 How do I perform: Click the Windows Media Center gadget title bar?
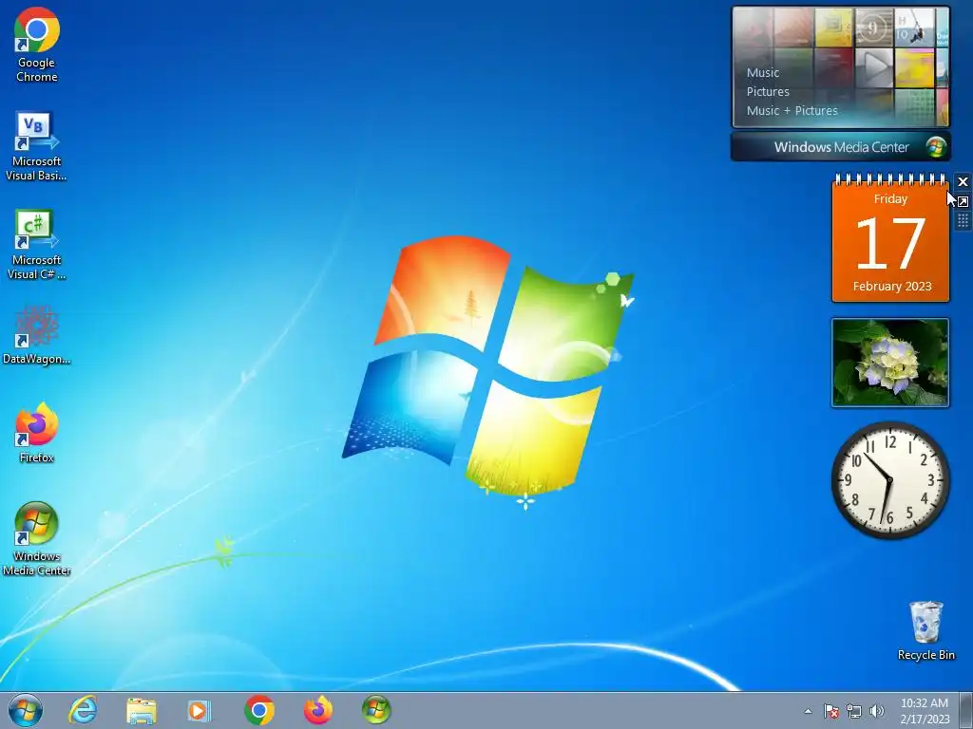click(x=840, y=147)
